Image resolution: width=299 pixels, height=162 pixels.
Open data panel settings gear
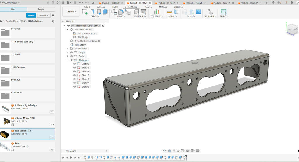point(53,15)
